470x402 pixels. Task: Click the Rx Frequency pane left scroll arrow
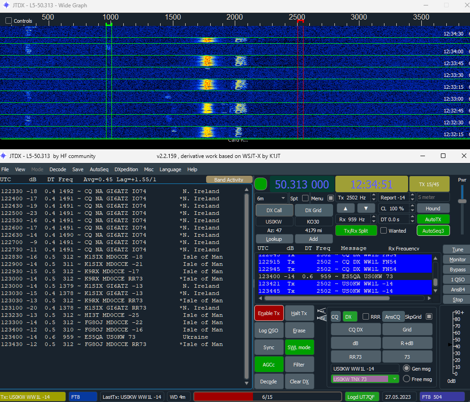pyautogui.click(x=260, y=298)
